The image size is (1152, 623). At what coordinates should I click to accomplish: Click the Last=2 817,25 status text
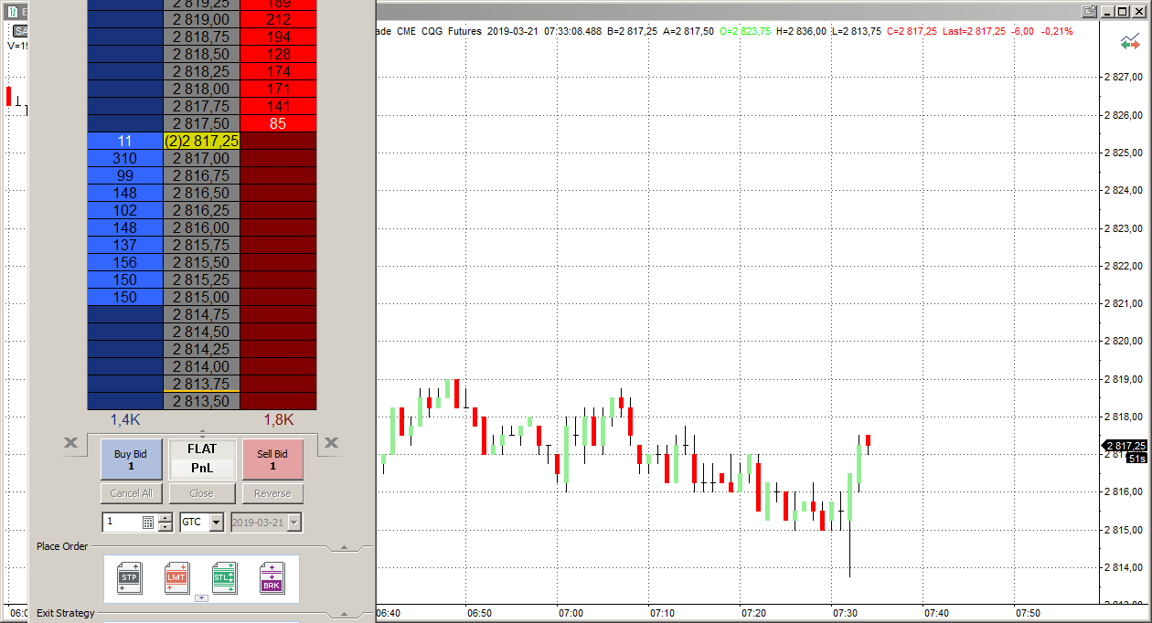[x=974, y=31]
